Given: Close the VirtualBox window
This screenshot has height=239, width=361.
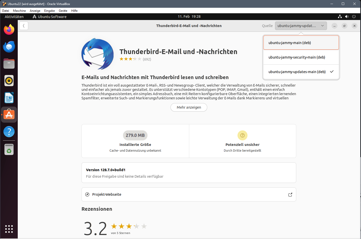Looking at the screenshot, I should (354, 4).
